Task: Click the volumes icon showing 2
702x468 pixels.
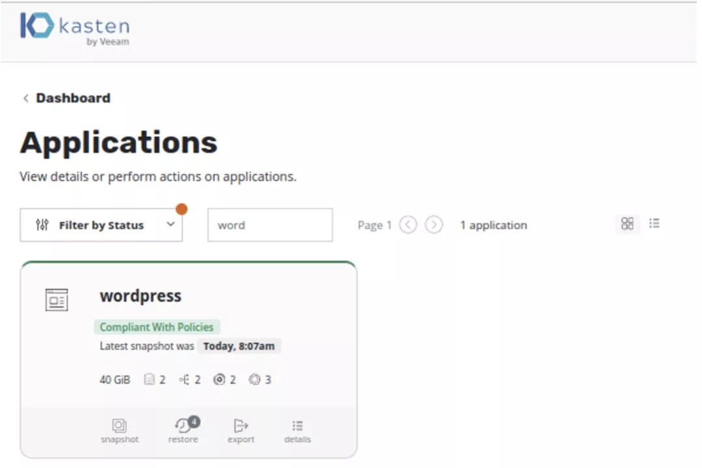Action: pyautogui.click(x=149, y=380)
